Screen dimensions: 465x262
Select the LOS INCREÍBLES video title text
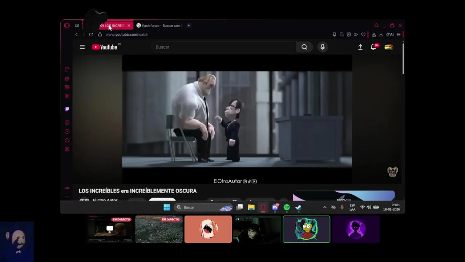pos(138,191)
